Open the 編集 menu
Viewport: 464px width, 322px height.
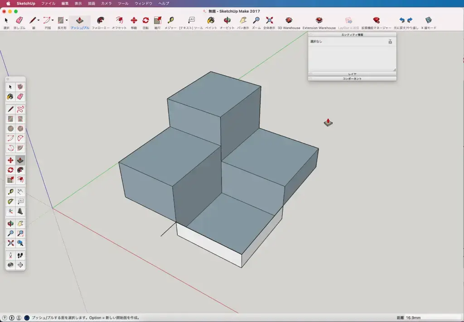[x=65, y=4]
